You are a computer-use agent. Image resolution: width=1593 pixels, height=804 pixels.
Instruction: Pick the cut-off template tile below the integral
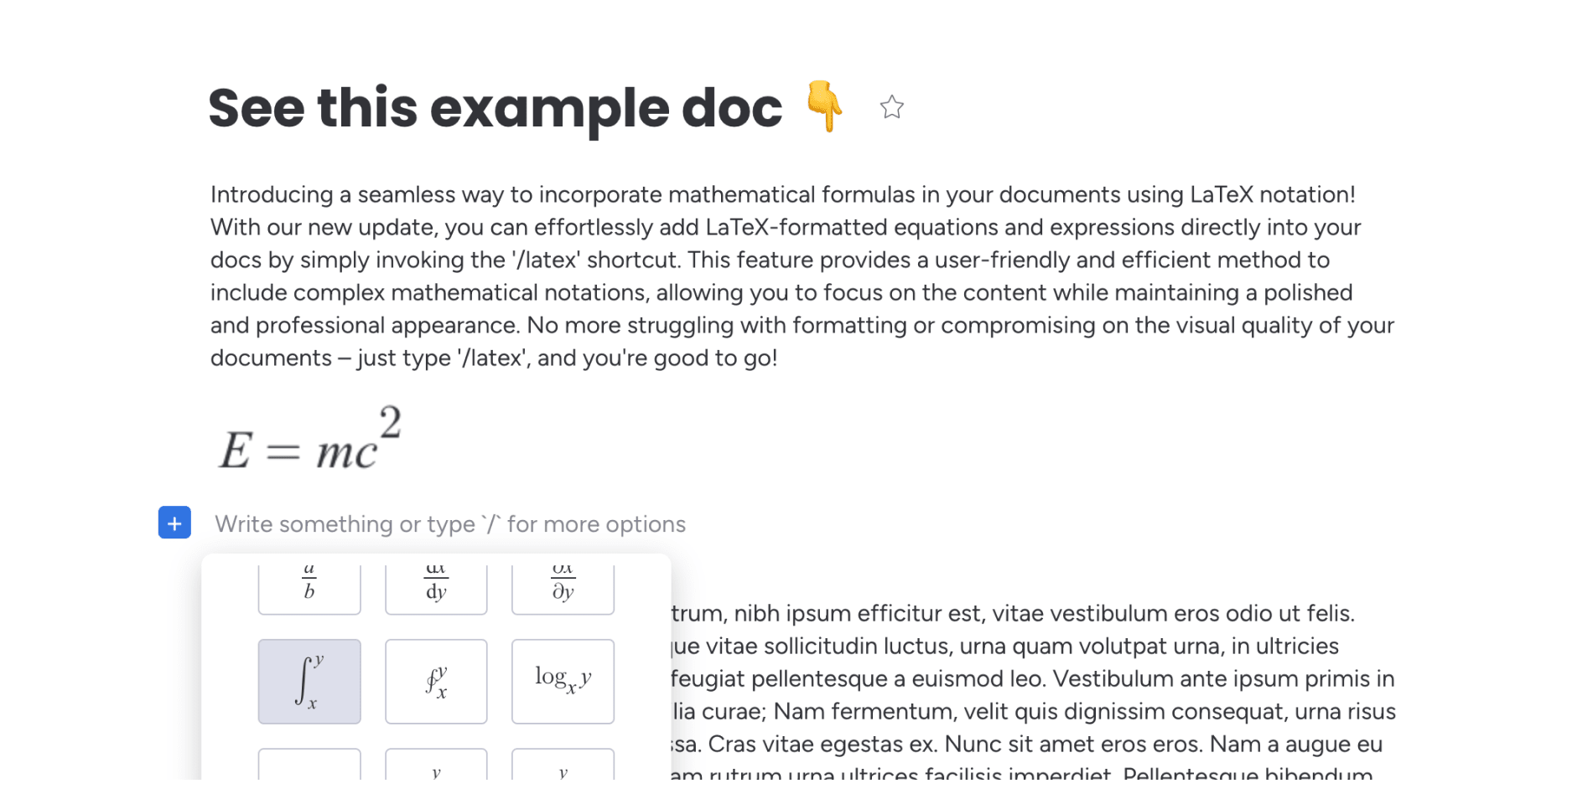pos(309,765)
